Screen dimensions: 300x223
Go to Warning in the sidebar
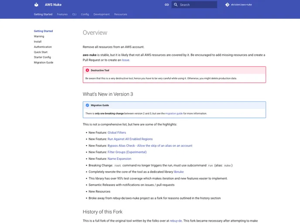pyautogui.click(x=39, y=36)
